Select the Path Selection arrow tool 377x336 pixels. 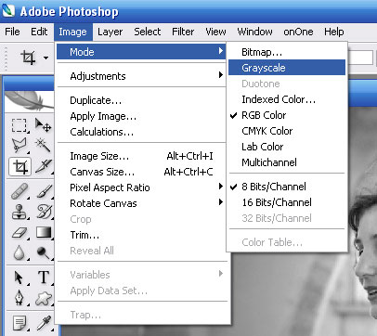tap(19, 278)
